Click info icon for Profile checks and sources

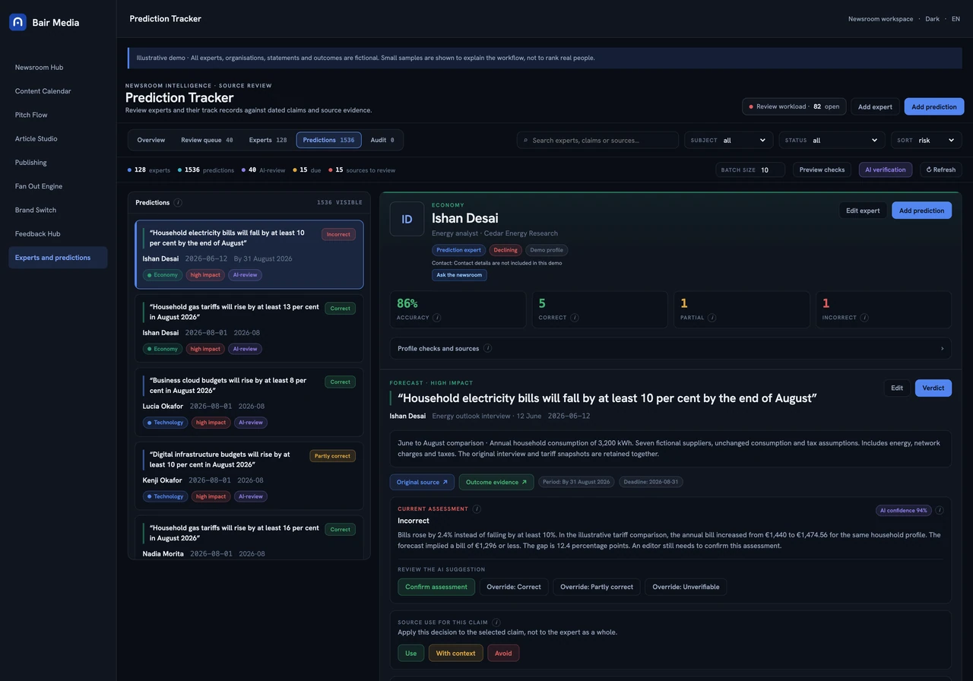point(487,349)
